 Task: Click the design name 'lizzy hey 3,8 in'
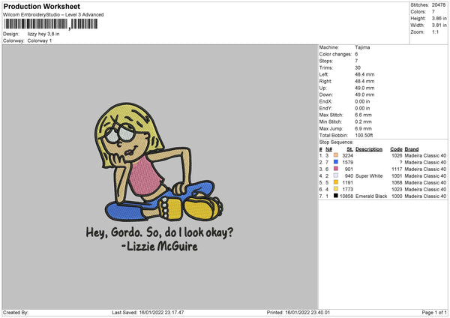click(43, 34)
